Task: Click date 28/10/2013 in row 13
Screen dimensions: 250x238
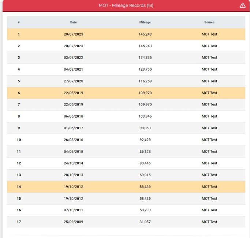Action: point(73,175)
